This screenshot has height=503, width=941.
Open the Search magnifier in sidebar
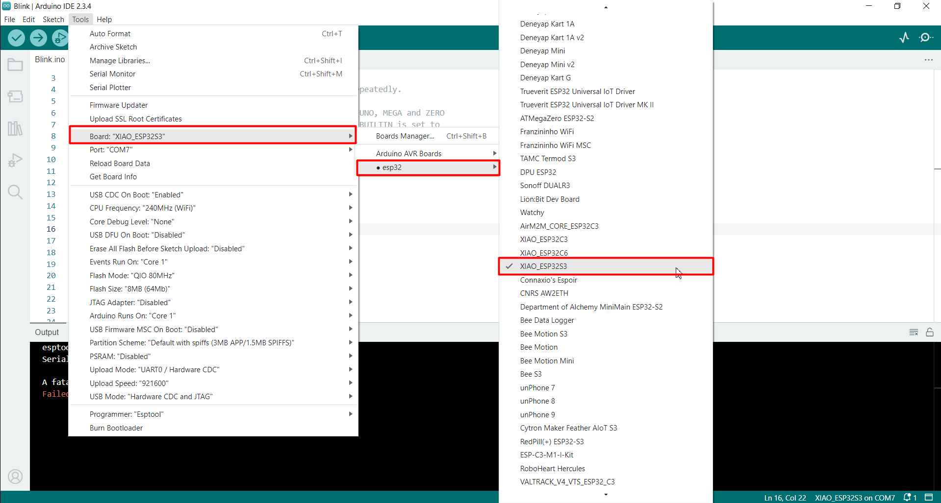15,192
